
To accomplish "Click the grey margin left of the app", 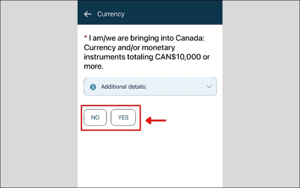I will point(37,94).
